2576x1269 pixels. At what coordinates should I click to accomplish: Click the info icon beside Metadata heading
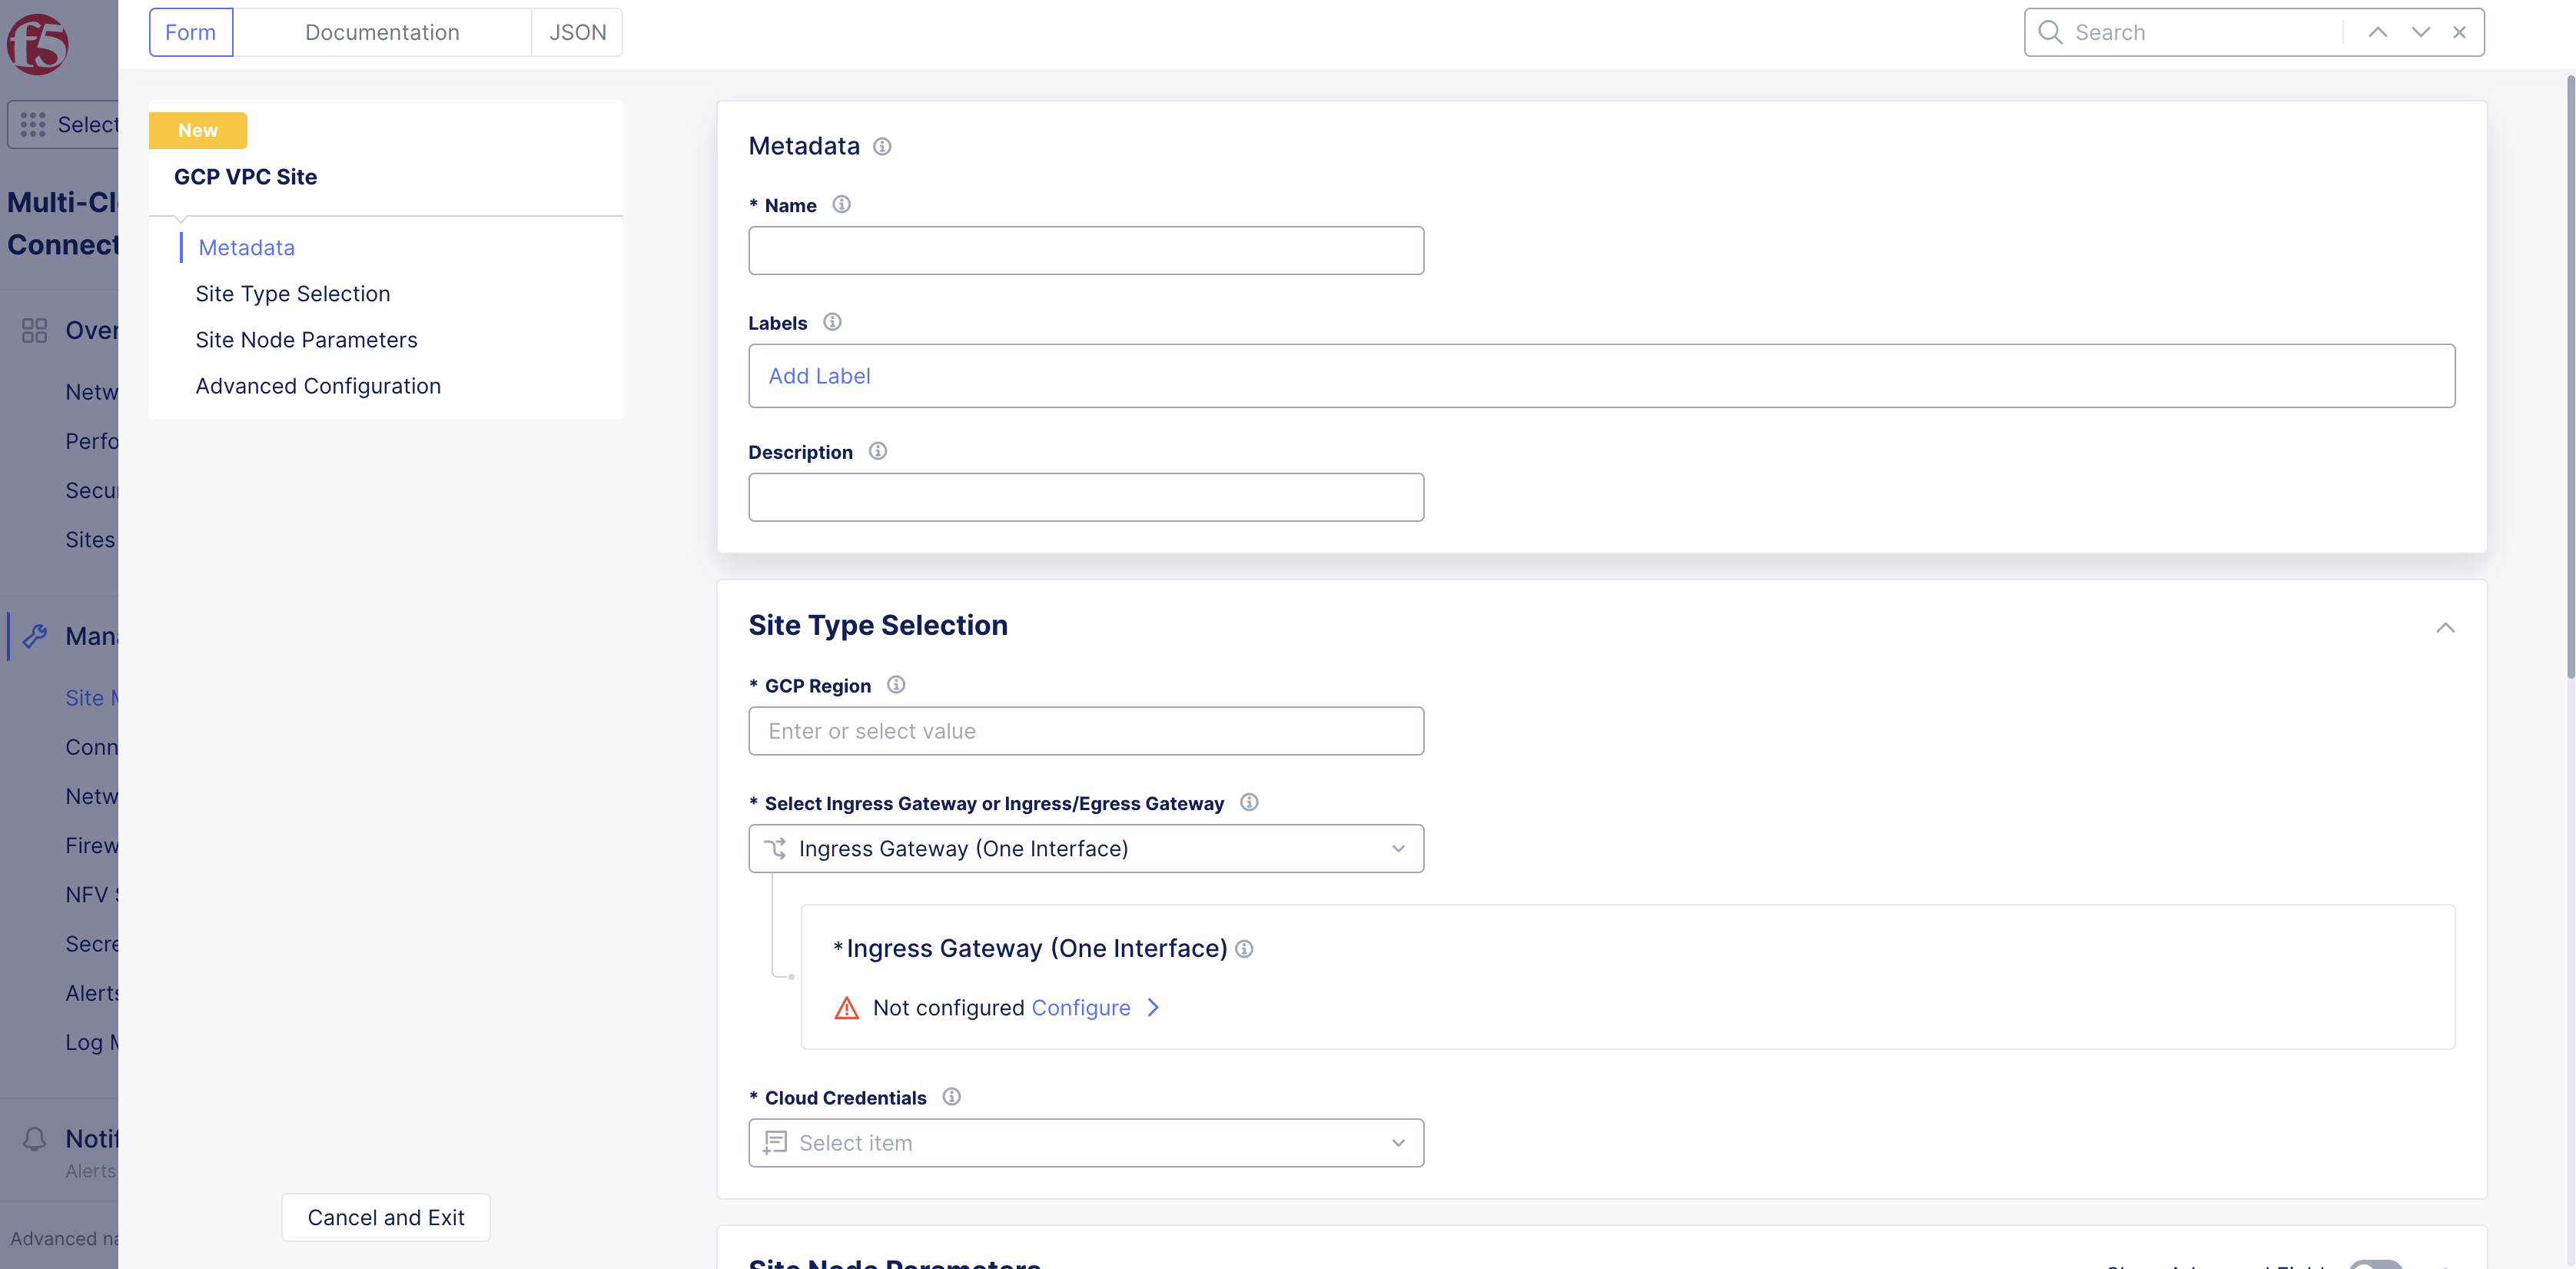pyautogui.click(x=882, y=146)
